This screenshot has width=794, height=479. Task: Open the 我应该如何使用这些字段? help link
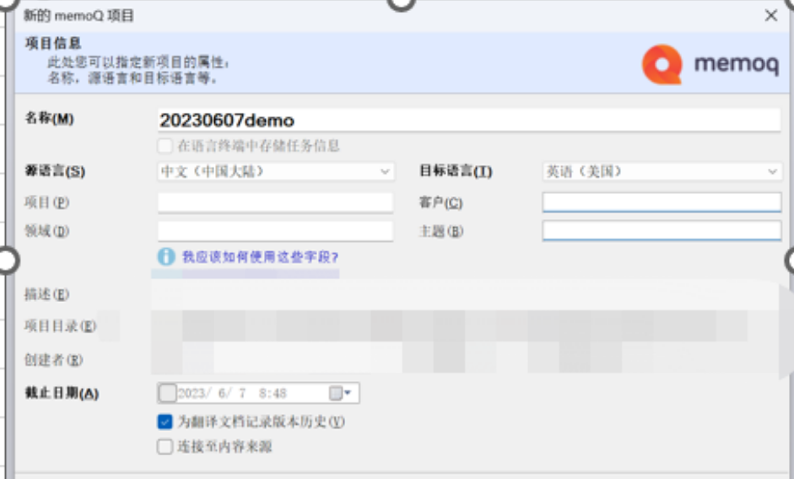coord(260,257)
